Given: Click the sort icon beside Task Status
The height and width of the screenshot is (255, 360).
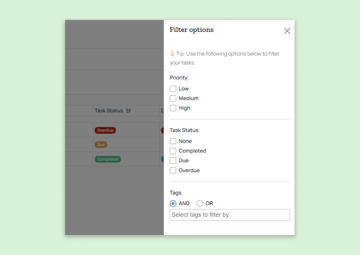Looking at the screenshot, I should point(129,111).
